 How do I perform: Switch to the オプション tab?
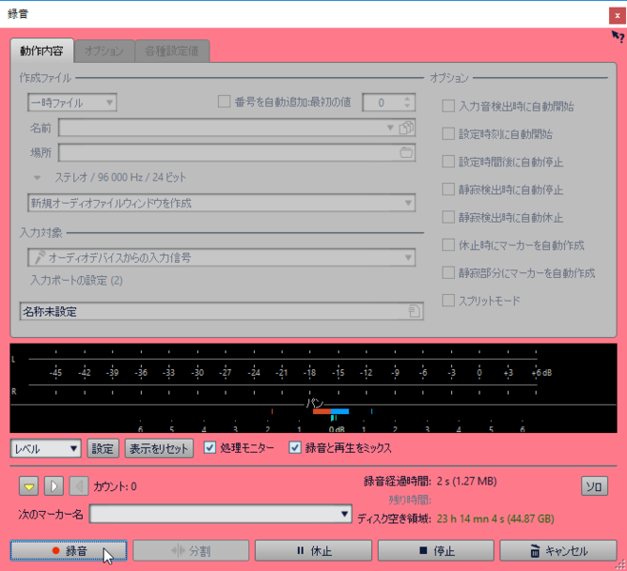tap(104, 51)
